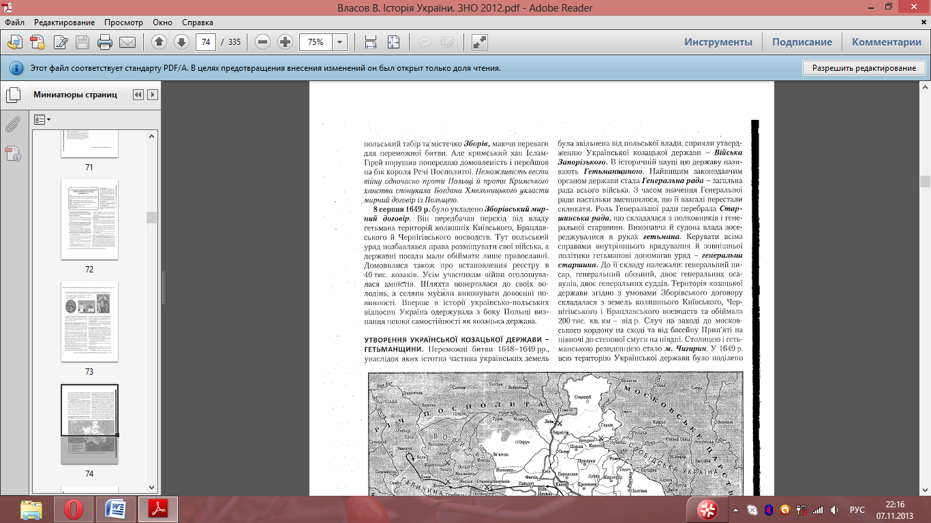The width and height of the screenshot is (931, 523).
Task: Click the send by email envelope icon
Action: (127, 42)
